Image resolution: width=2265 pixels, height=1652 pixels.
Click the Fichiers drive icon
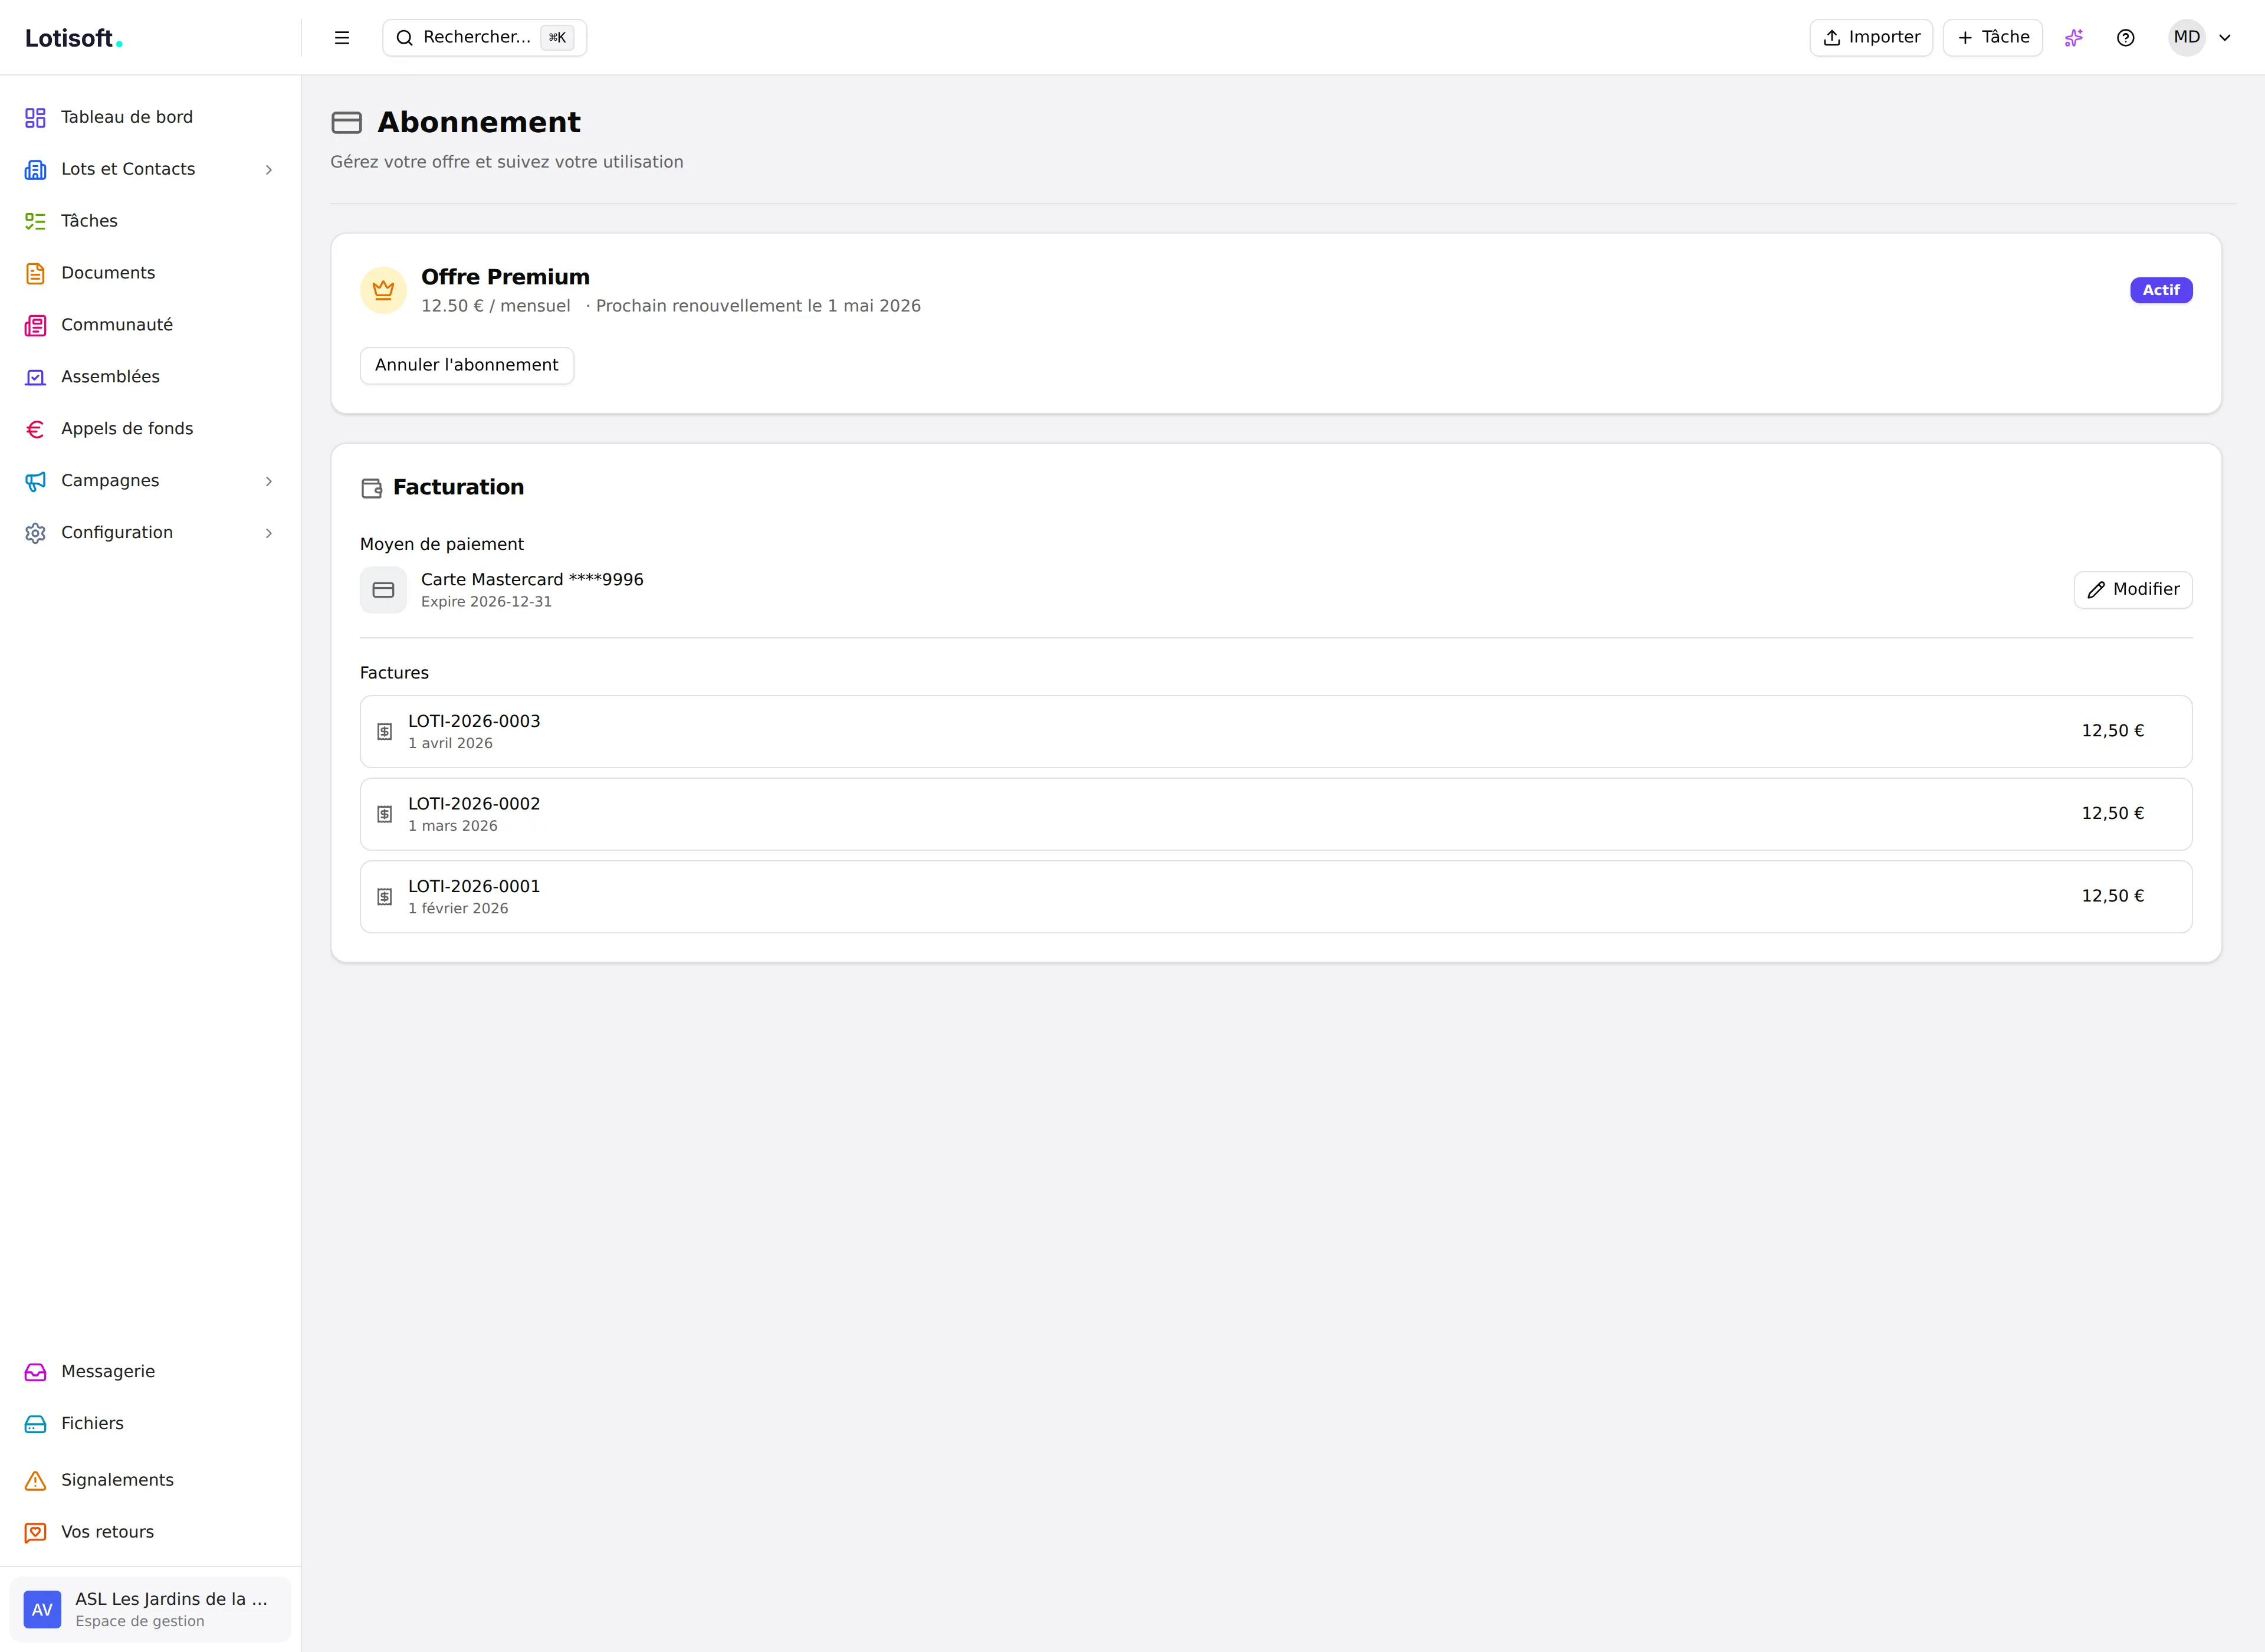[36, 1424]
